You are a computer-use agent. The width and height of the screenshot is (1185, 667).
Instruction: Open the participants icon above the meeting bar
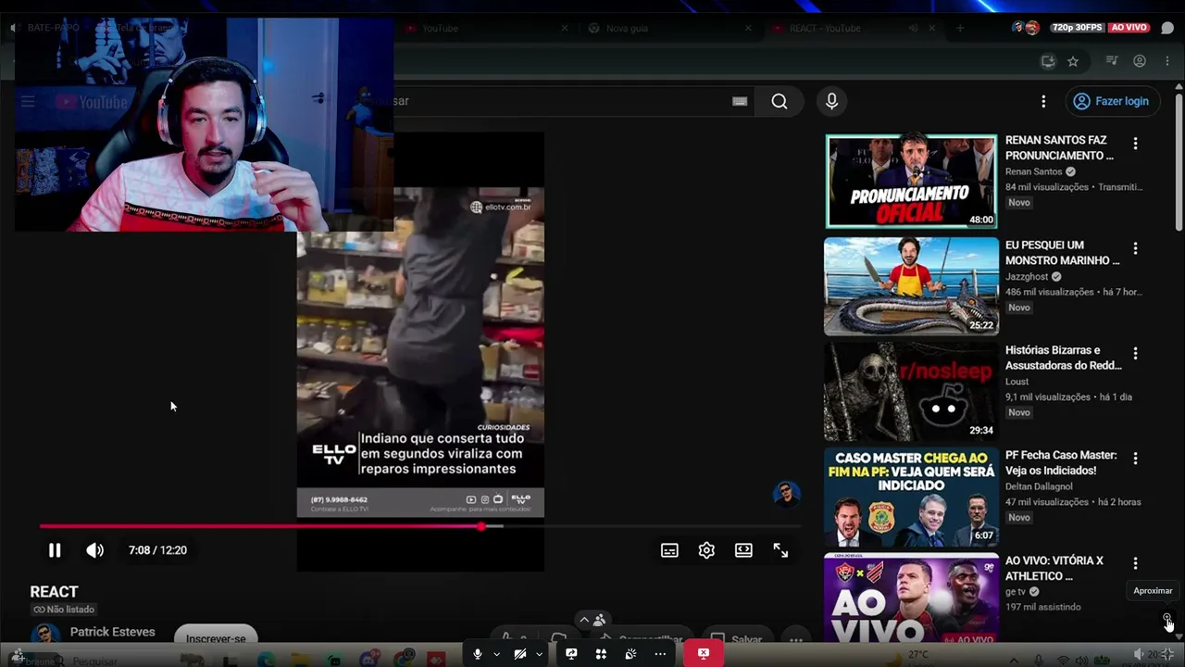[600, 620]
